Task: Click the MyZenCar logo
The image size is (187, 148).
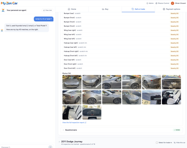Action: (9, 3)
